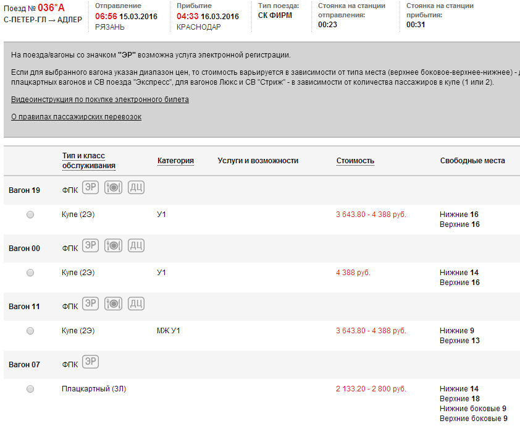
Task: Click the ЭР icon for Вагон 07
Action: pyautogui.click(x=91, y=362)
